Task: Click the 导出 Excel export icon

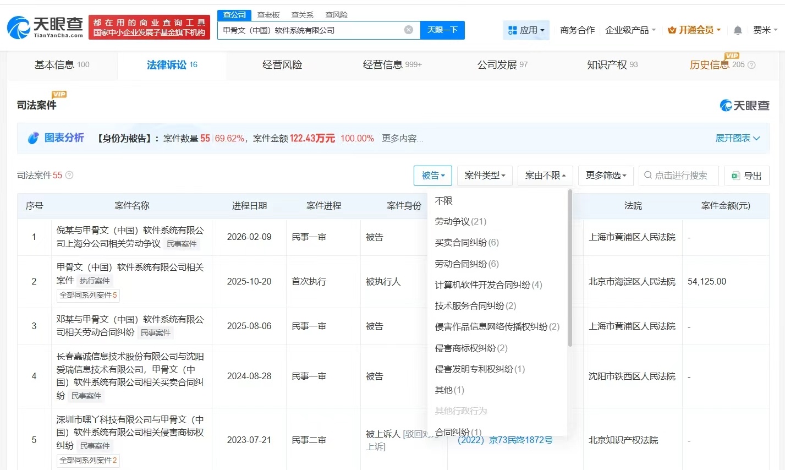Action: [x=735, y=176]
